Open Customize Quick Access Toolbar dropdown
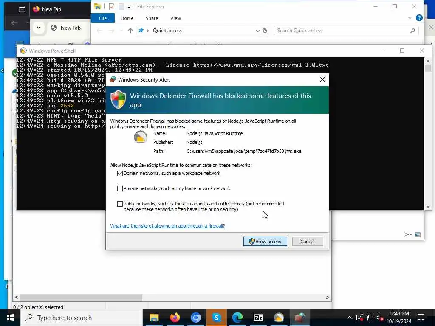Screen dimensions: 435x326 (x=129, y=7)
